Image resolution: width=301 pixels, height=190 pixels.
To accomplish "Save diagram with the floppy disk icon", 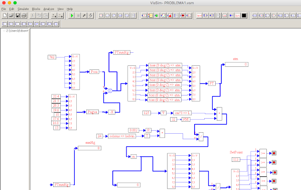I will coord(18,16).
